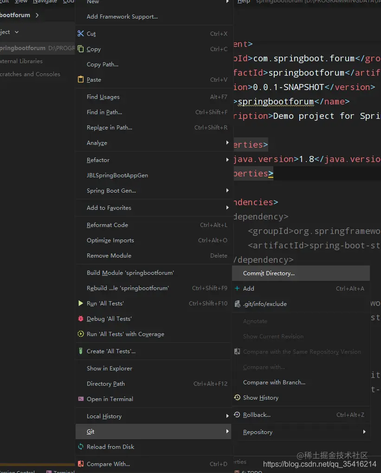The image size is (381, 473).
Task: Click the java.version line in editor
Action: click(x=307, y=159)
